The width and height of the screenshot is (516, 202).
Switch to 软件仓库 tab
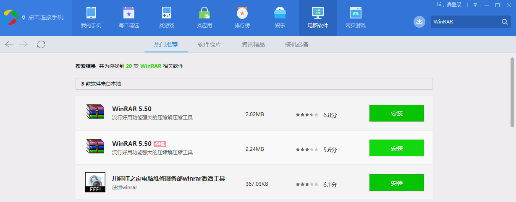[x=210, y=44]
